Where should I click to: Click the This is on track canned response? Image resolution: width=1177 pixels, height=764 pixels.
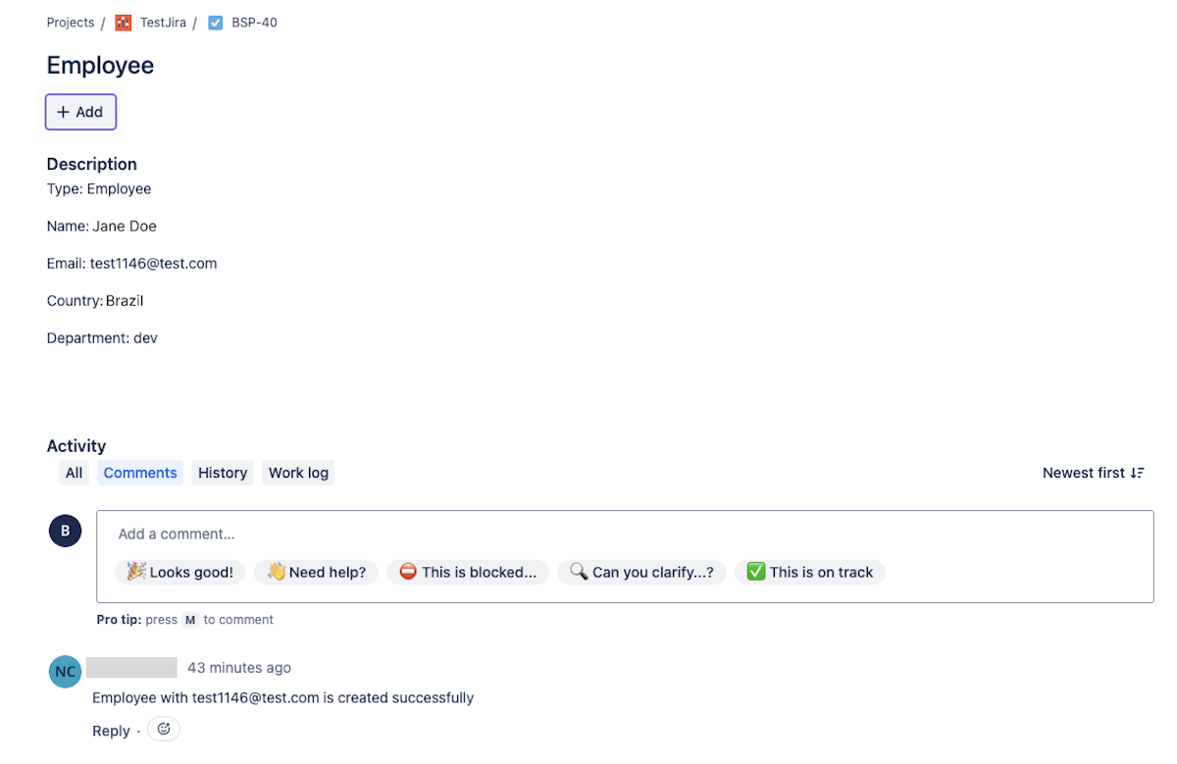[810, 572]
